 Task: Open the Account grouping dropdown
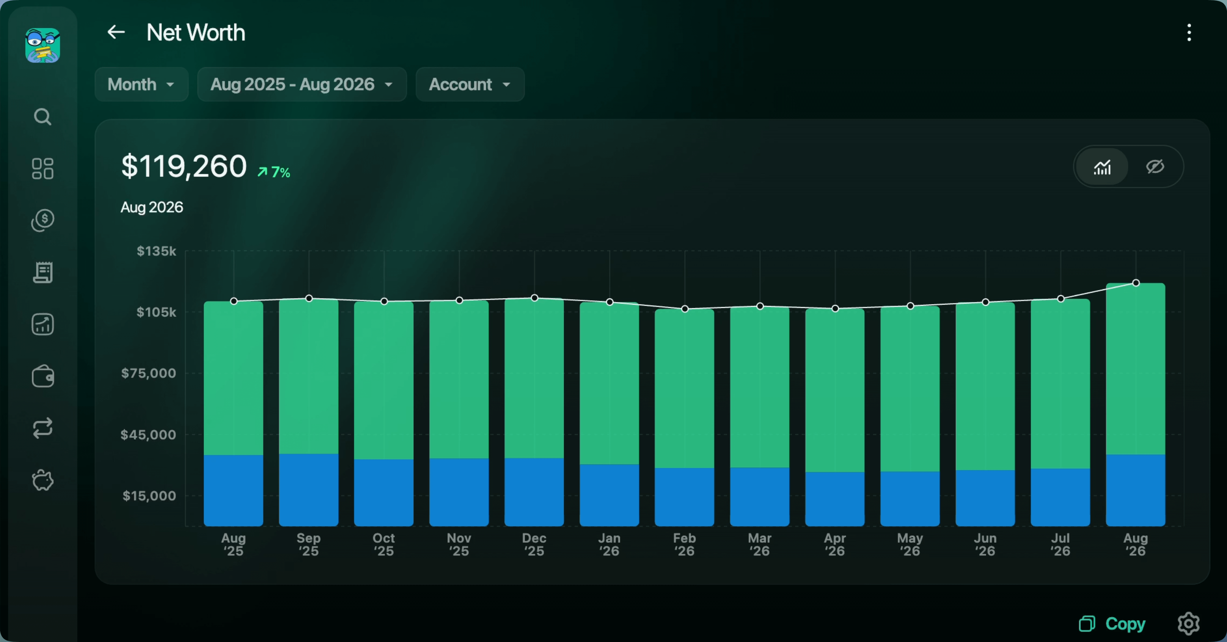click(470, 84)
